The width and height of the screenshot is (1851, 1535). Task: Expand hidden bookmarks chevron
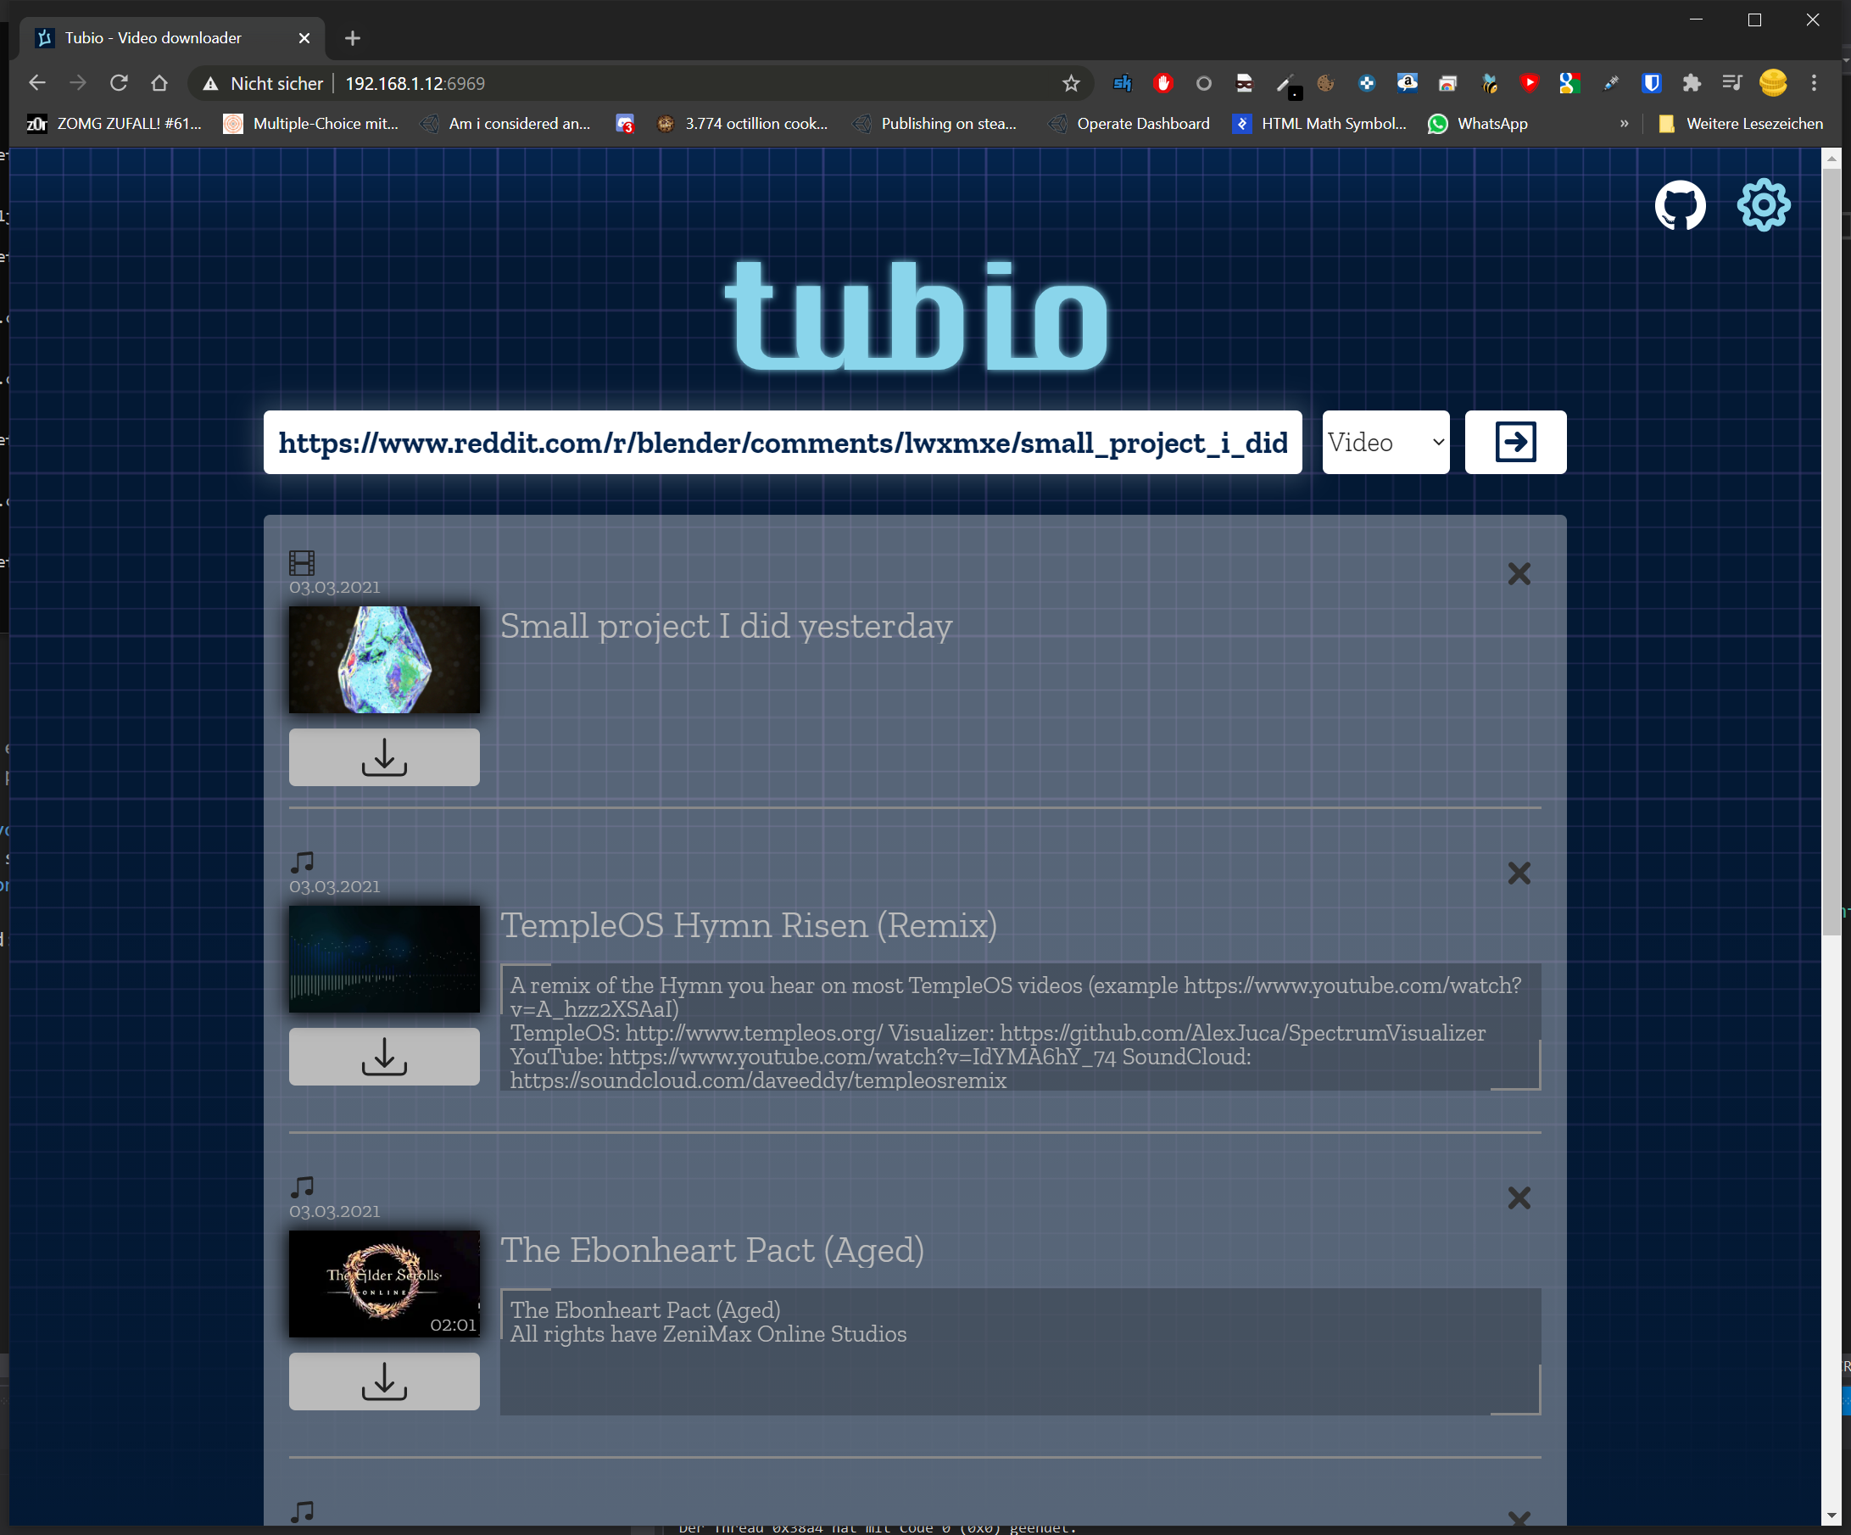click(1624, 124)
